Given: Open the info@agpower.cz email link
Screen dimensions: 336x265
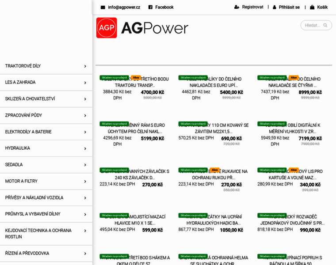Looking at the screenshot, I should click(124, 8).
